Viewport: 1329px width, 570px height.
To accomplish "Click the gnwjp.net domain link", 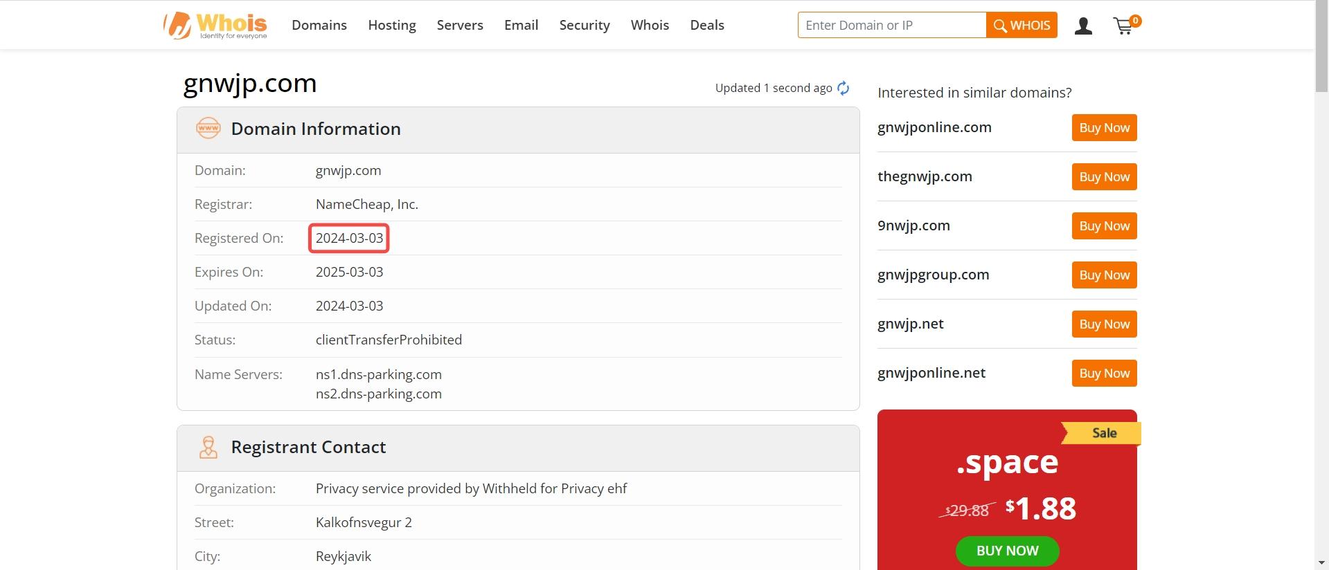I will (910, 324).
